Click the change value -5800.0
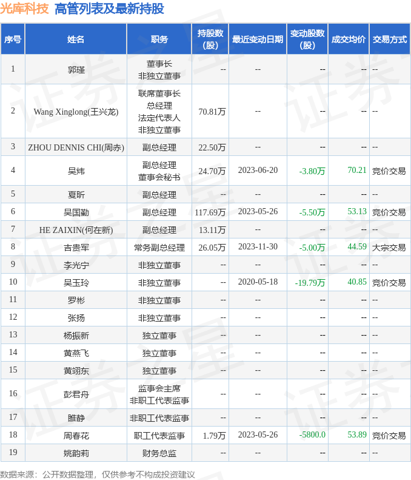Viewport: 411px width, 480px height. click(x=312, y=434)
